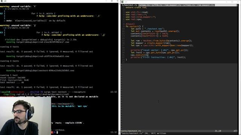
Task: Click the 'cargo test nestest -- --nocapture' command
Action: 65,92
